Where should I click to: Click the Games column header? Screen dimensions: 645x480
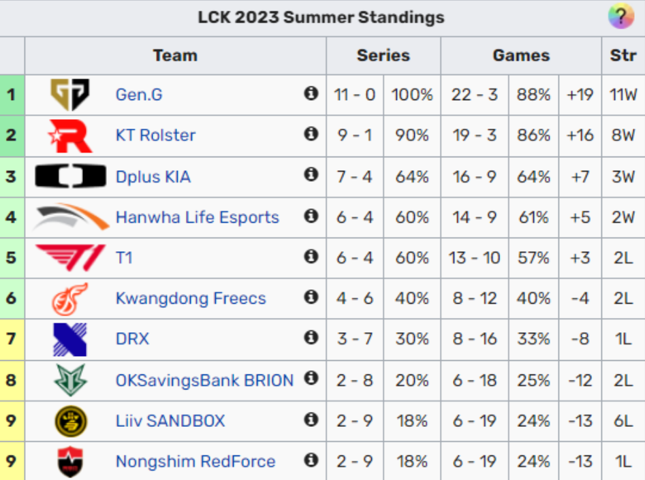(x=521, y=56)
